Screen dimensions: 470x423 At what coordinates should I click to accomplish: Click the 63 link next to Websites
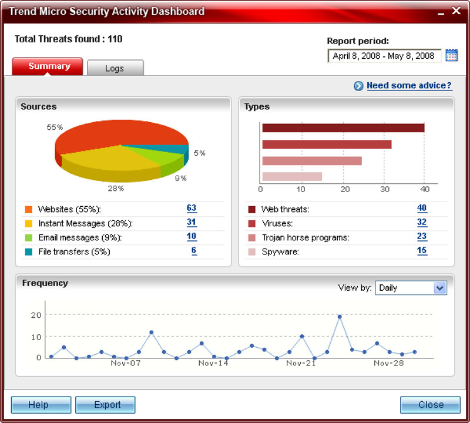tap(193, 209)
